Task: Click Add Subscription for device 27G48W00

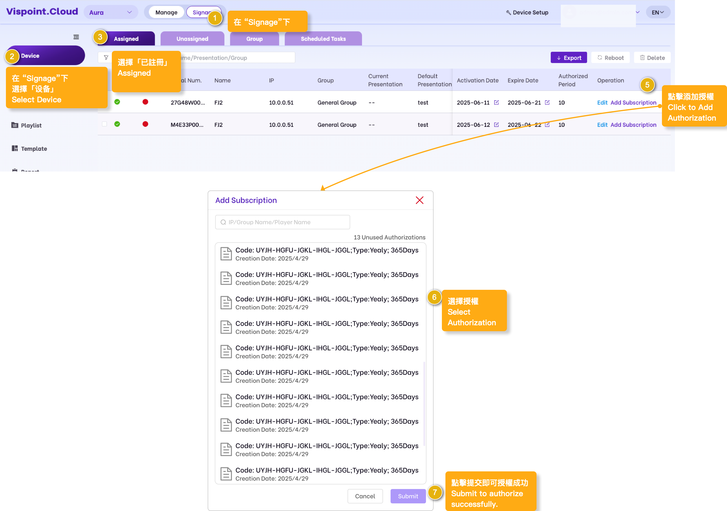Action: pos(633,103)
